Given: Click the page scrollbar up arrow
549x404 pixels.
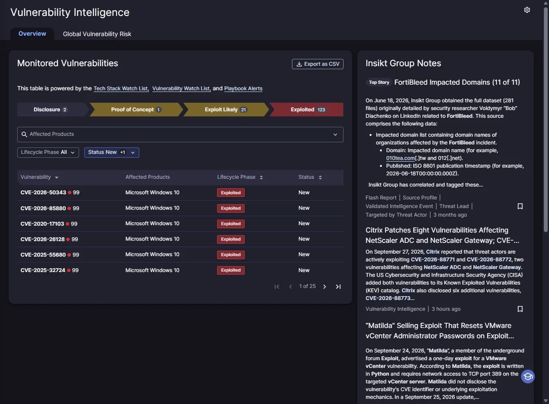Looking at the screenshot, I should [x=546, y=3].
